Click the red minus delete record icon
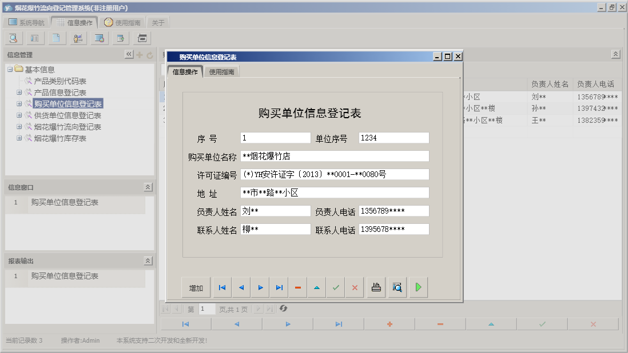 coord(298,287)
